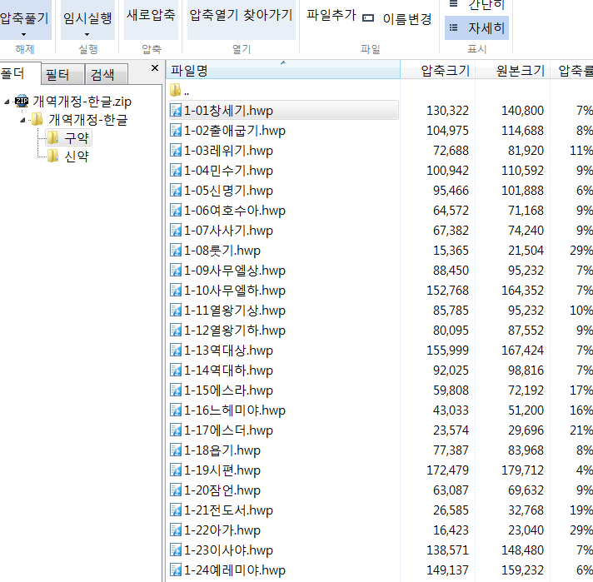Image resolution: width=593 pixels, height=582 pixels.
Task: Sort by 파일명 column header
Action: [x=283, y=70]
